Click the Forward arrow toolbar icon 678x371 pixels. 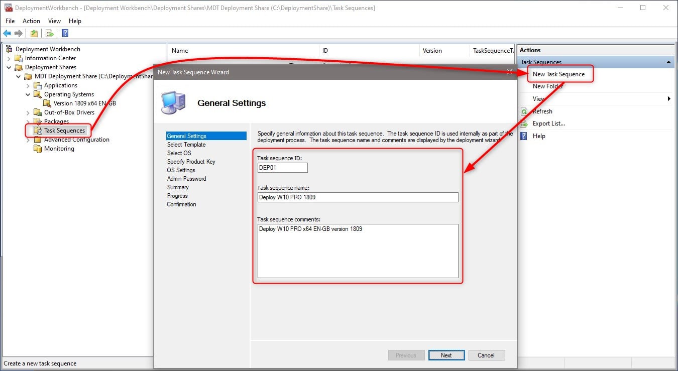[19, 33]
